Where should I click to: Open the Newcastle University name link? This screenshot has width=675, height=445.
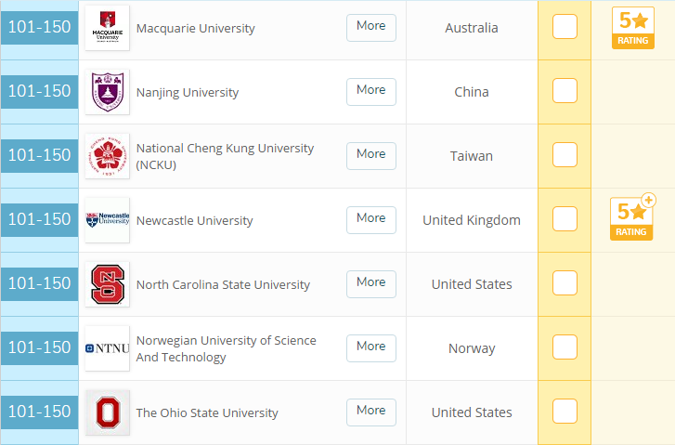[x=194, y=221]
